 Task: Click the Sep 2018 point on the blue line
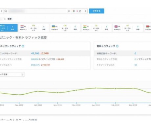click(x=19, y=103)
